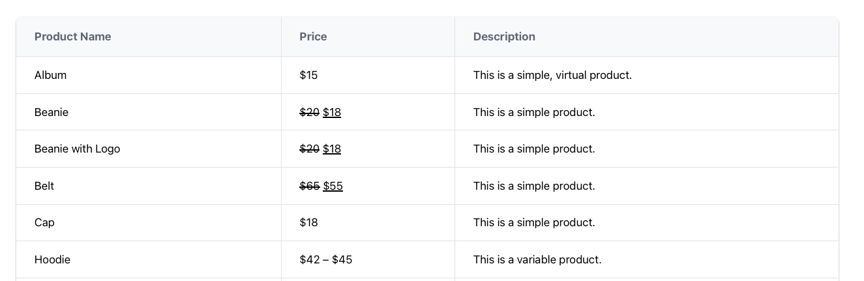Viewport: 864px width, 281px height.
Task: Select the Beanie with Logo name
Action: pyautogui.click(x=77, y=149)
